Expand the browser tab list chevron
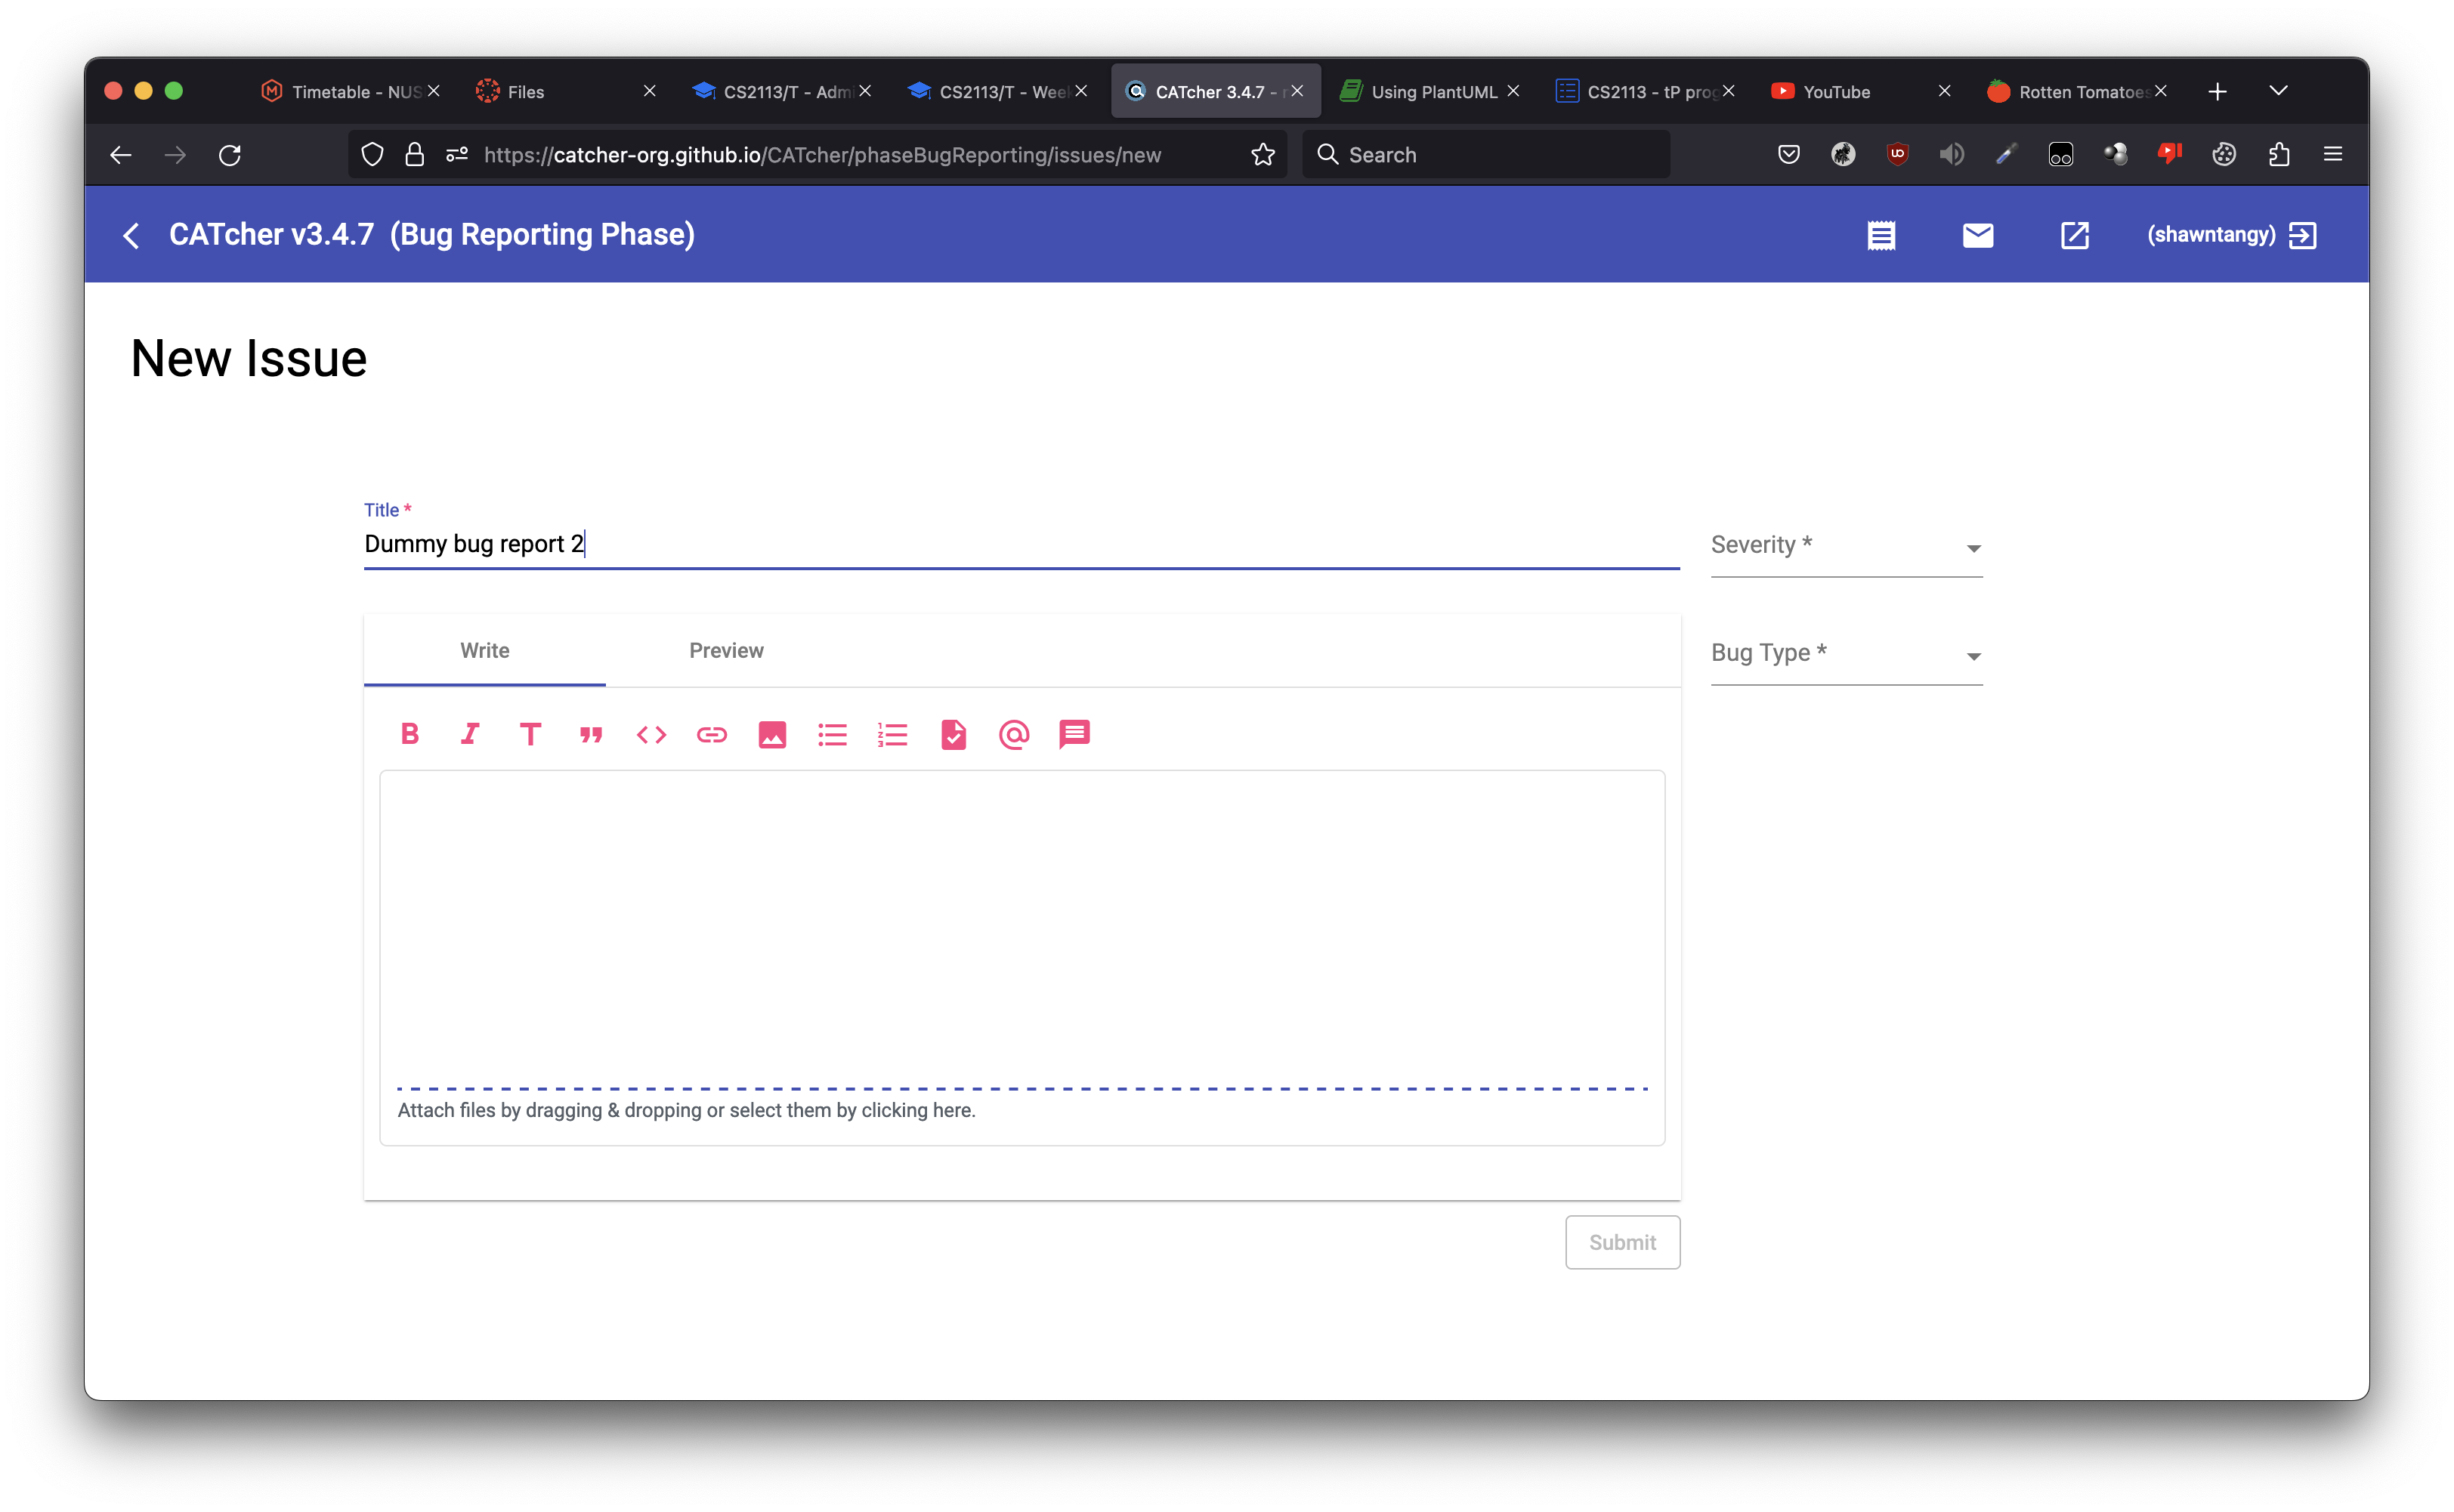Screen dimensions: 2454x1512 click(x=2278, y=91)
